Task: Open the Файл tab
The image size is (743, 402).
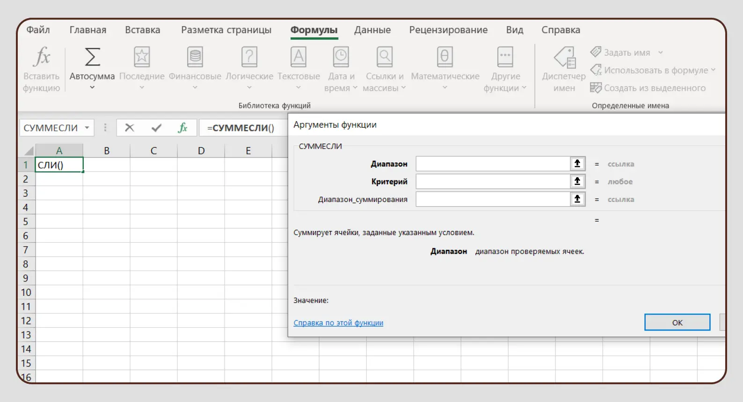Action: point(38,30)
